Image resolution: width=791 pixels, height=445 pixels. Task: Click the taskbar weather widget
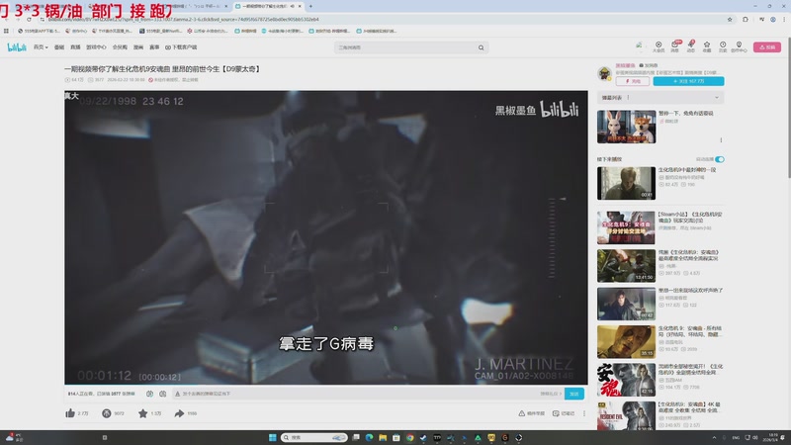click(x=14, y=437)
